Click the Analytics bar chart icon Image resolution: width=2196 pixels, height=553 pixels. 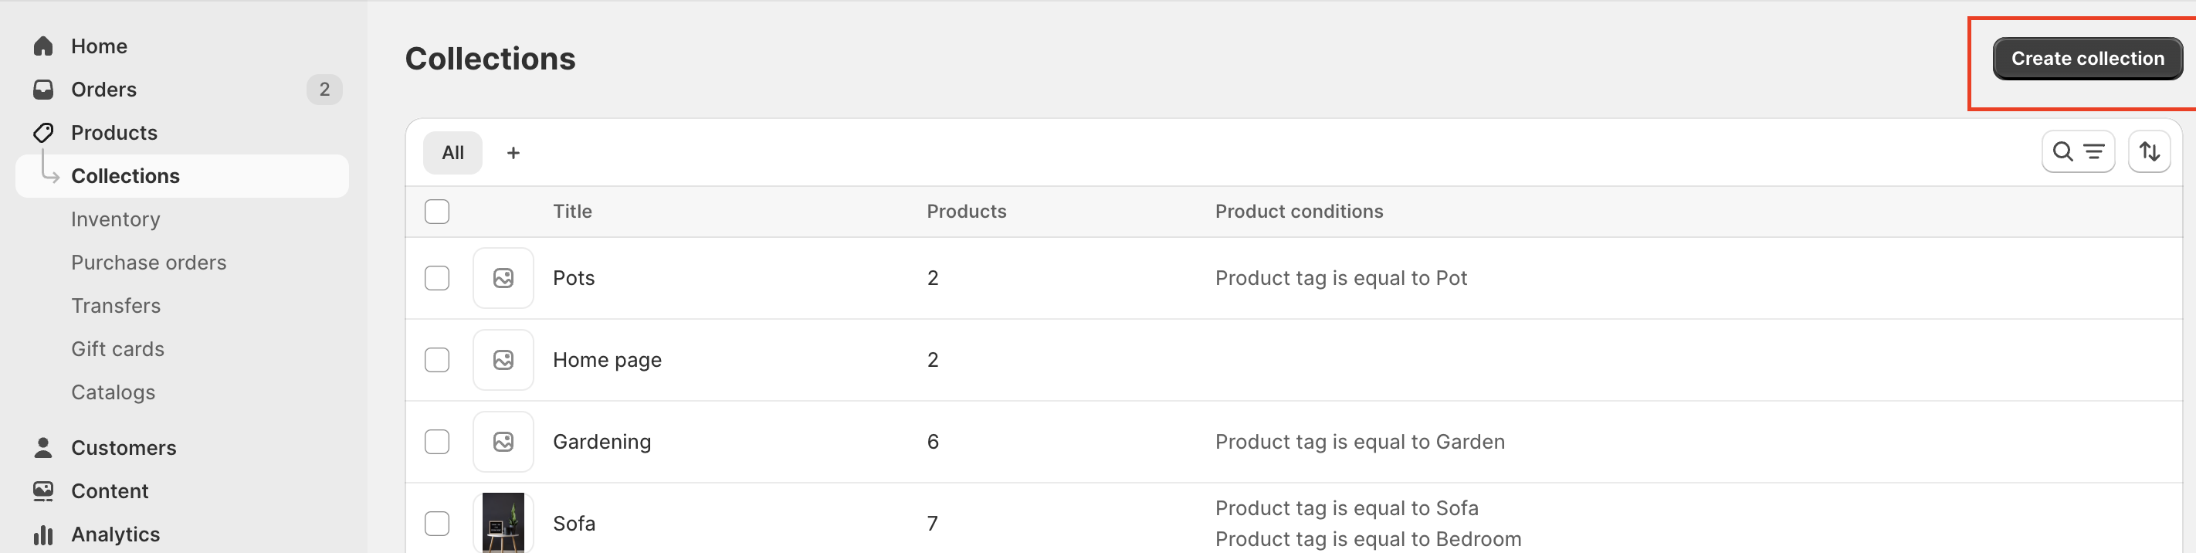[43, 535]
